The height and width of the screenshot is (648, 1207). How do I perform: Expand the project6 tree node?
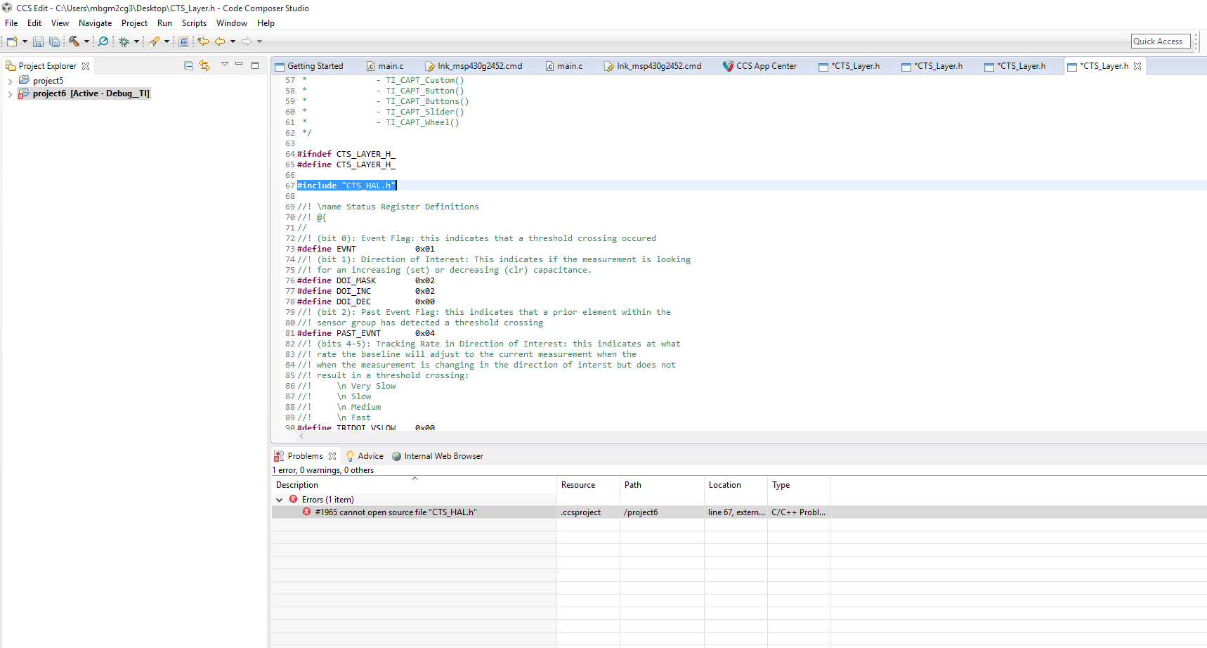coord(10,94)
